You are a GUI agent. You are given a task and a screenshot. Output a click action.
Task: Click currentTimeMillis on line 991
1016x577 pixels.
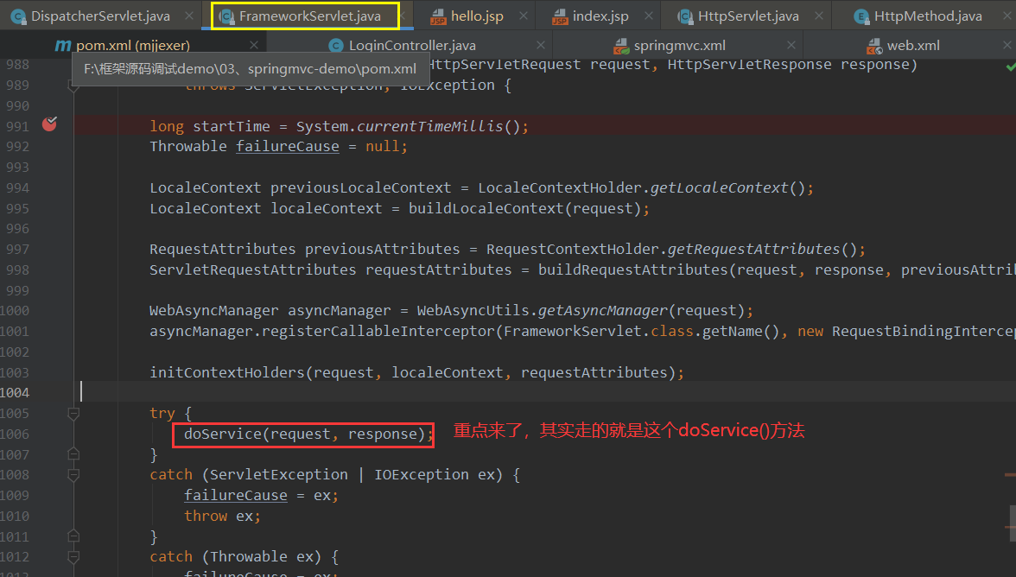[x=429, y=126]
